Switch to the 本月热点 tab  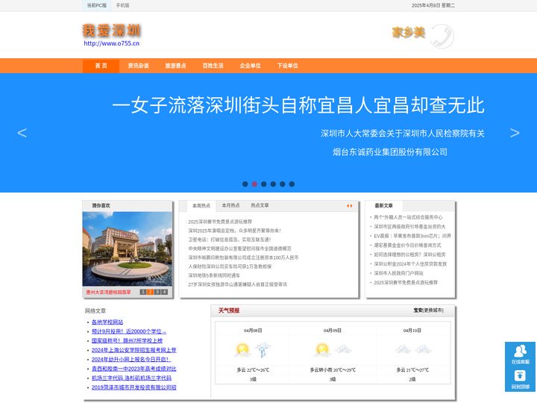(x=230, y=206)
